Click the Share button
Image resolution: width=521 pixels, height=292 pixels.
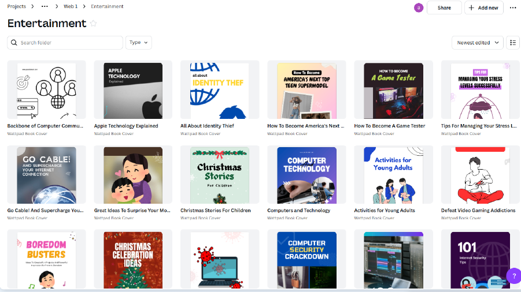pos(444,8)
